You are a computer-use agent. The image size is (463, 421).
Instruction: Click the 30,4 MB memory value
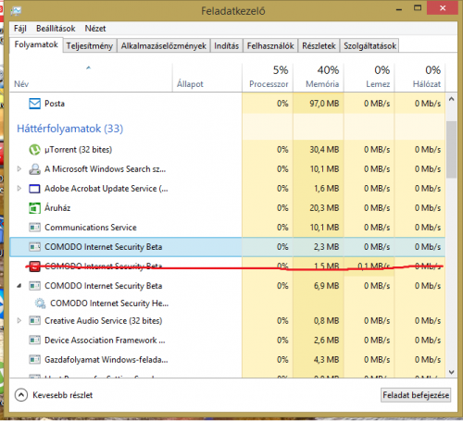(324, 150)
